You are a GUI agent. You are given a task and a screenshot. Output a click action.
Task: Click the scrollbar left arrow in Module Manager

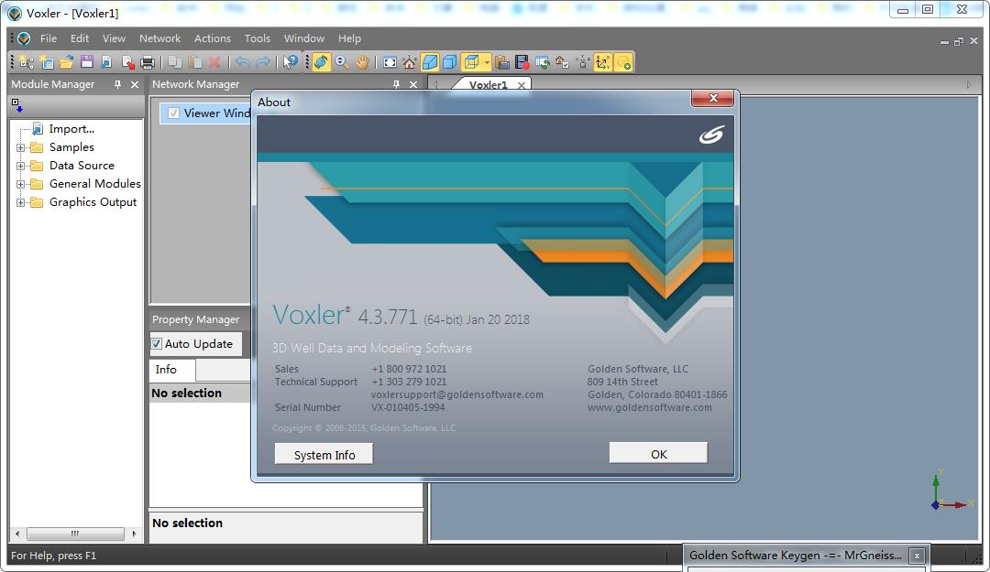pyautogui.click(x=17, y=534)
